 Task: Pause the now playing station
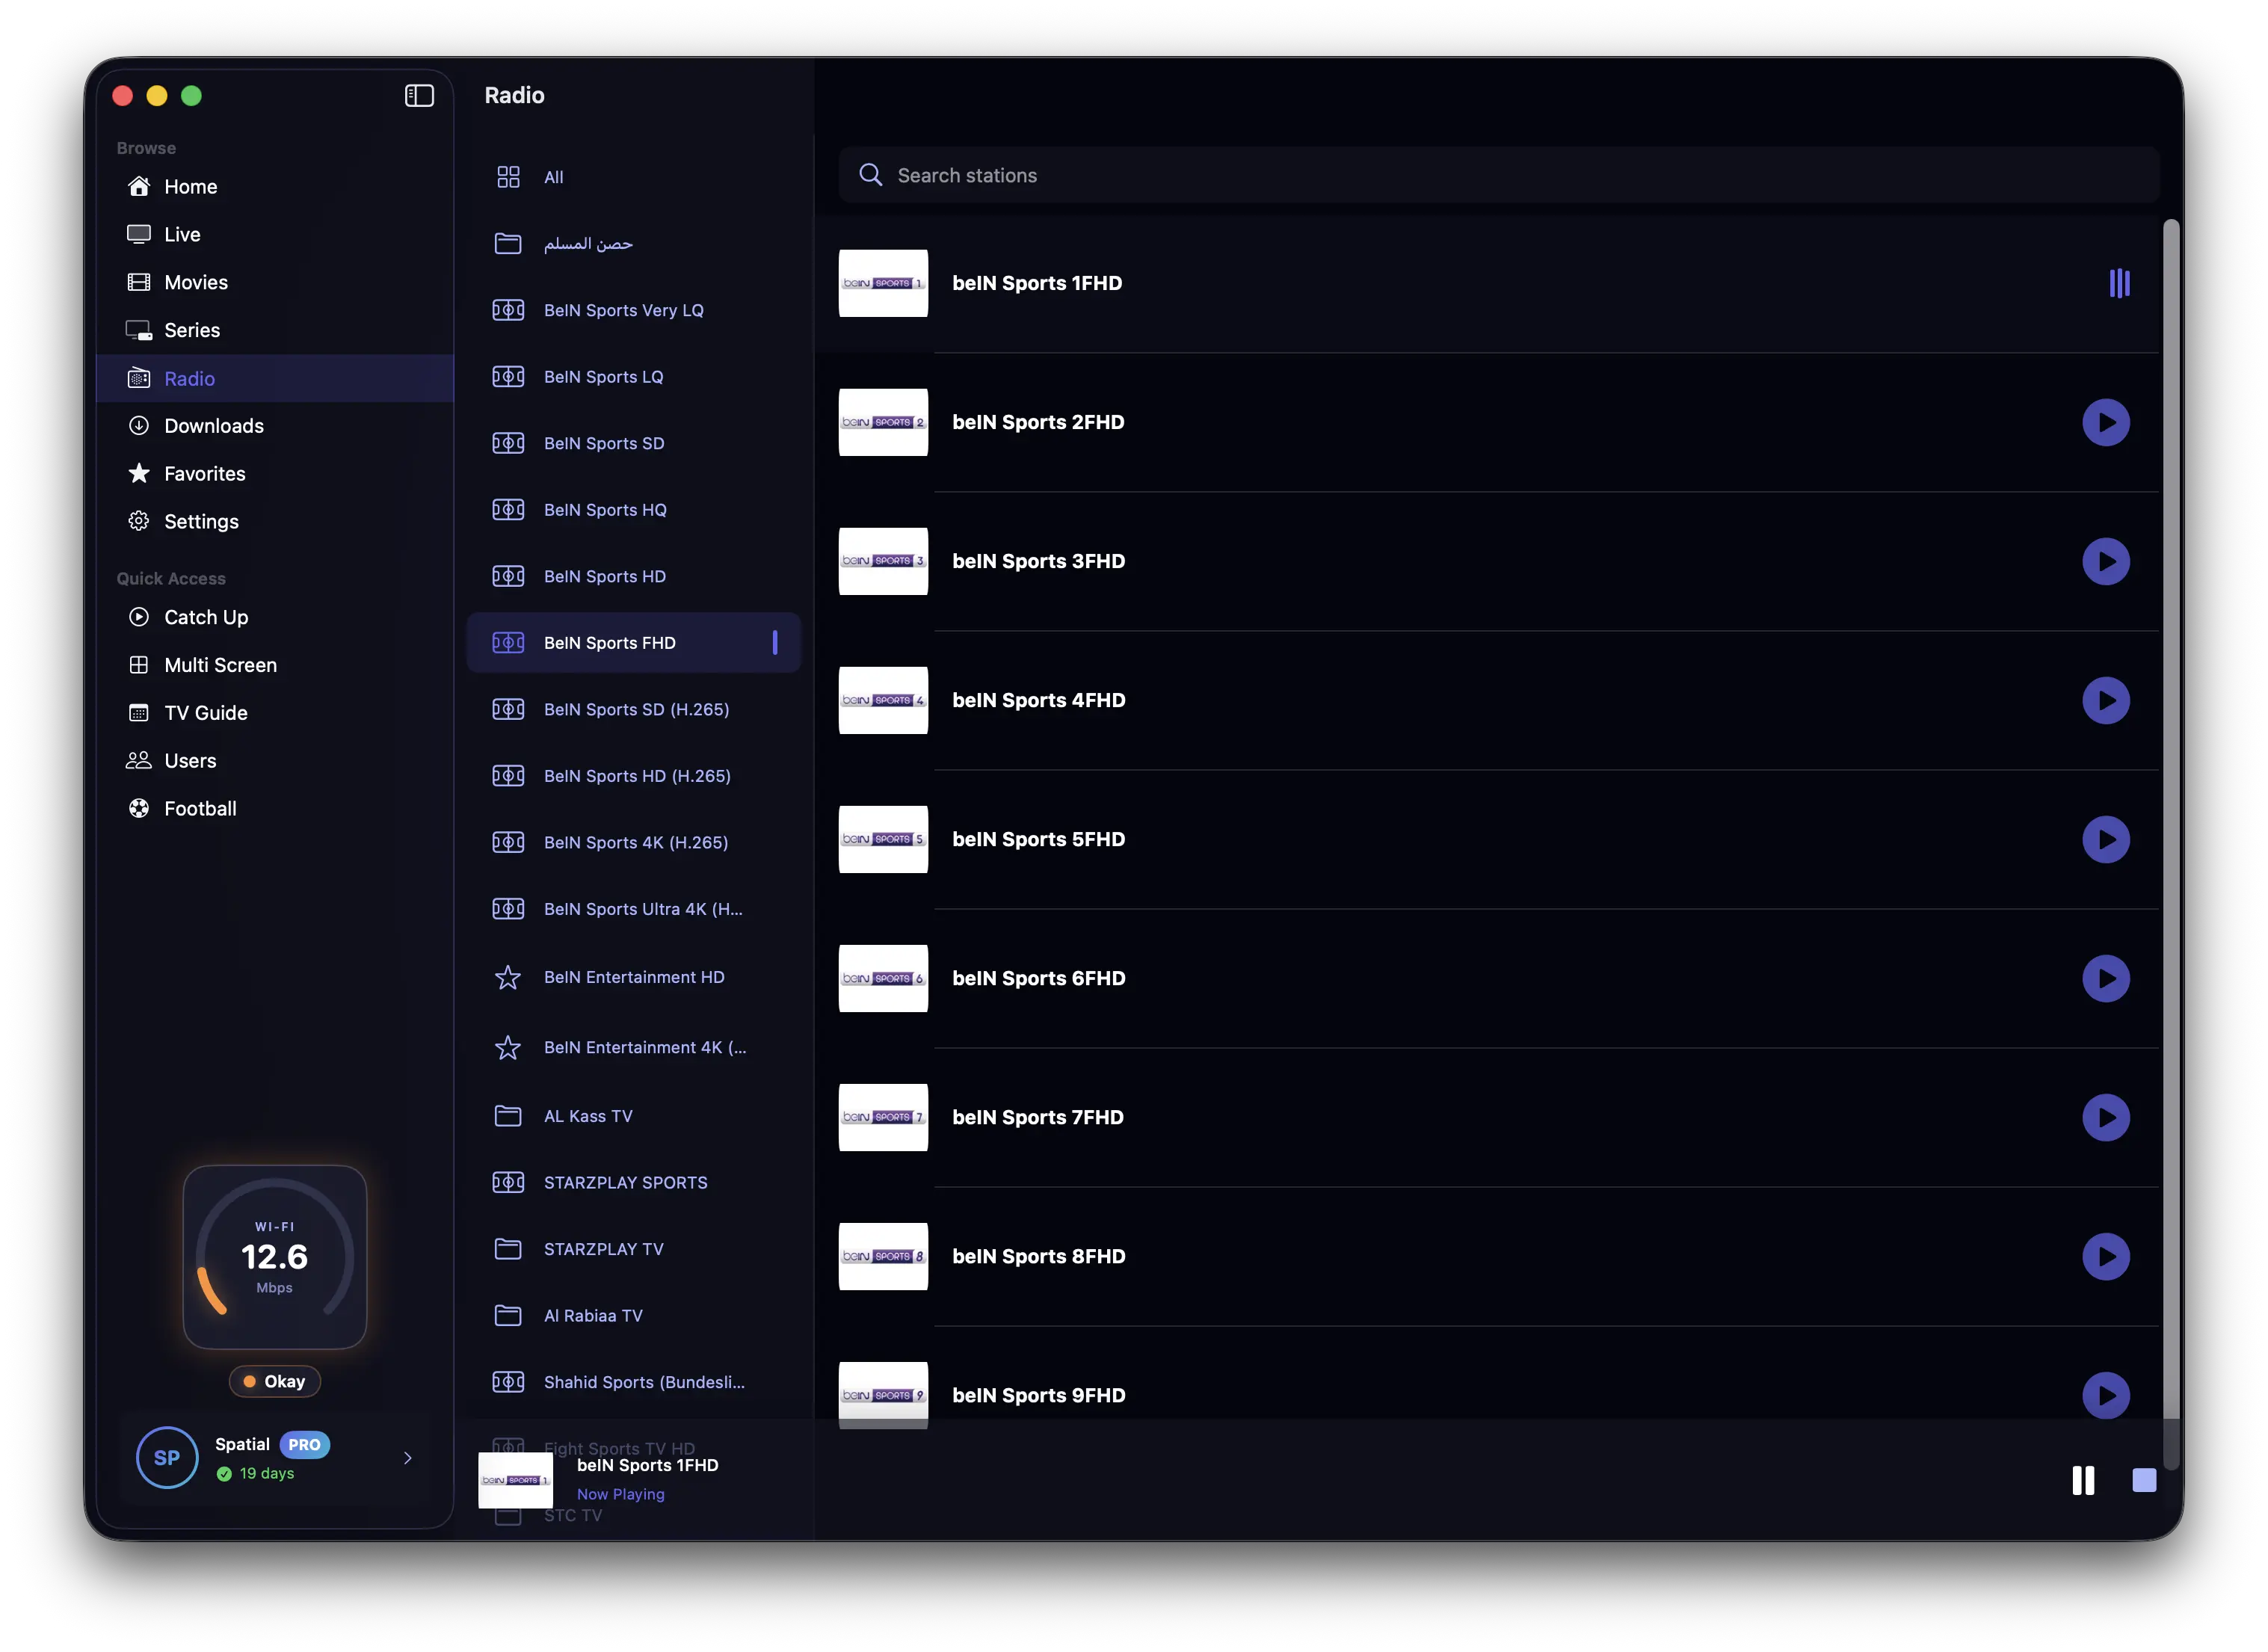point(2083,1480)
